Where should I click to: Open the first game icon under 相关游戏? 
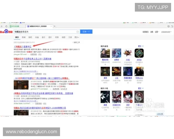coord(105,53)
